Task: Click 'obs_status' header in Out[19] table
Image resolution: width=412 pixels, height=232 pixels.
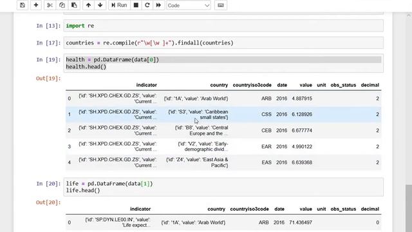Action: pos(343,85)
